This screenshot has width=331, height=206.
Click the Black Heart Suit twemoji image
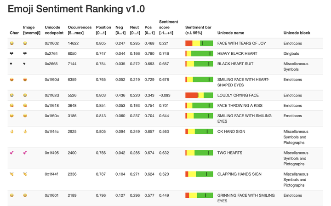[24, 64]
